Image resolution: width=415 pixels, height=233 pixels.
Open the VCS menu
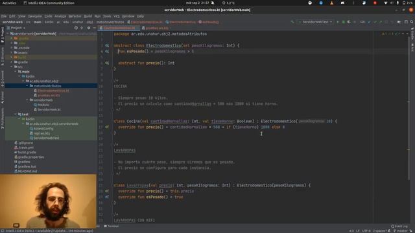pyautogui.click(x=117, y=16)
